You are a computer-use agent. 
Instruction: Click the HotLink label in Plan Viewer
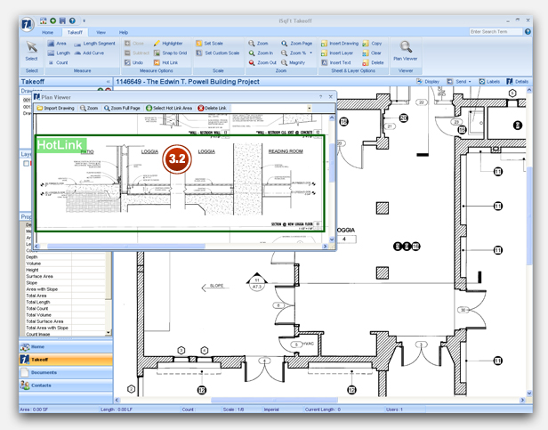tap(60, 145)
